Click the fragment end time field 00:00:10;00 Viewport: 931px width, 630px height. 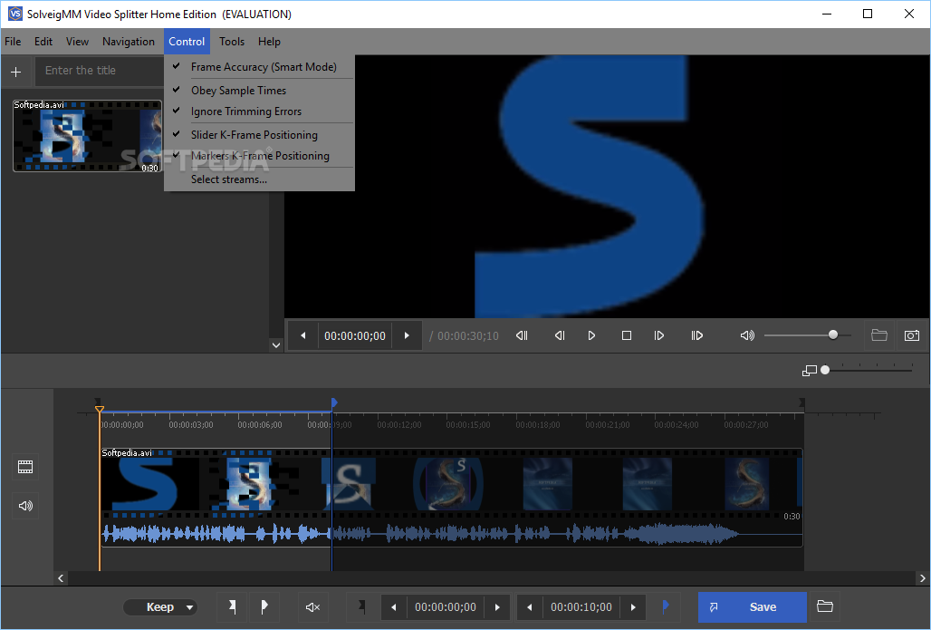click(x=581, y=607)
